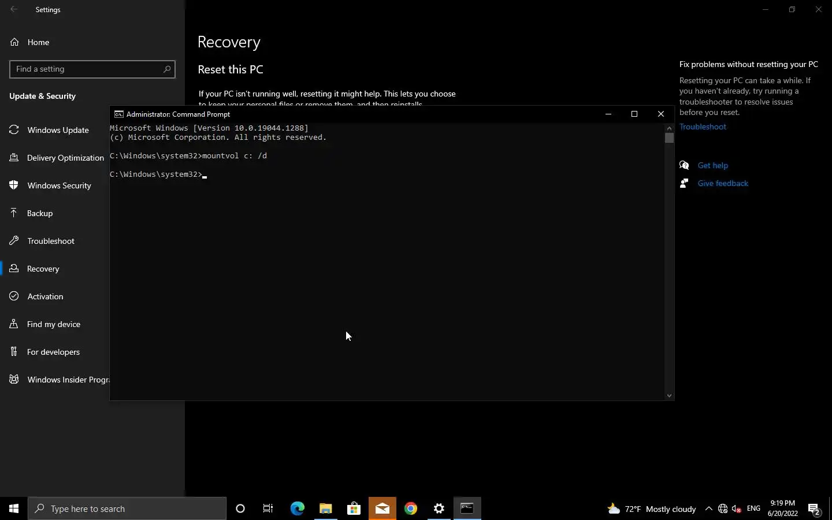Restore down the Settings window
The height and width of the screenshot is (520, 832).
point(792,9)
